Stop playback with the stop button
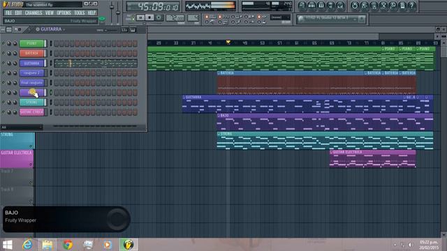The width and height of the screenshot is (447, 251). click(149, 17)
